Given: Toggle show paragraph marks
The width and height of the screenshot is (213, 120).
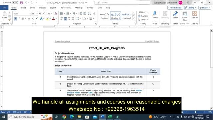Looking at the screenshot, I should [94, 14].
